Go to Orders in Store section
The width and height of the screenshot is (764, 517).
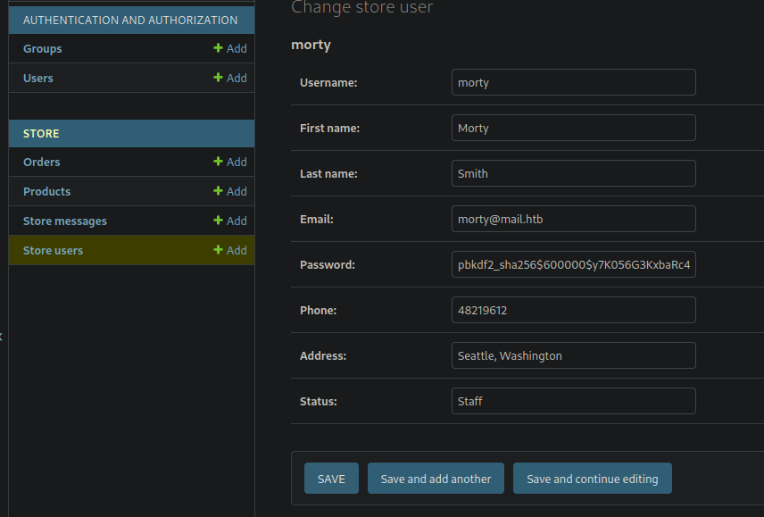click(x=42, y=163)
